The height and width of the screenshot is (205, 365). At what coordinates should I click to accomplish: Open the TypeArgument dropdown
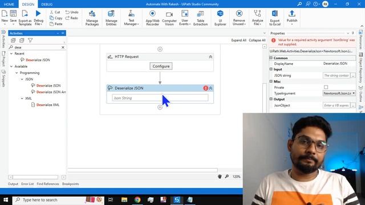tap(354, 93)
